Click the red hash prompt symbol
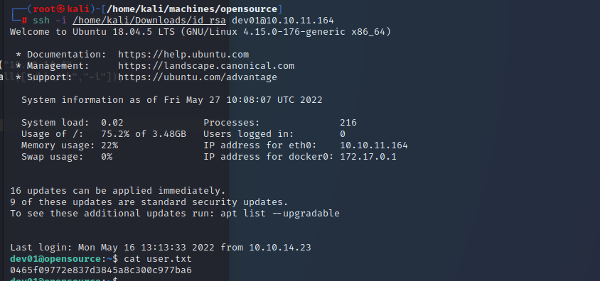This screenshot has height=281, width=600. (24, 21)
